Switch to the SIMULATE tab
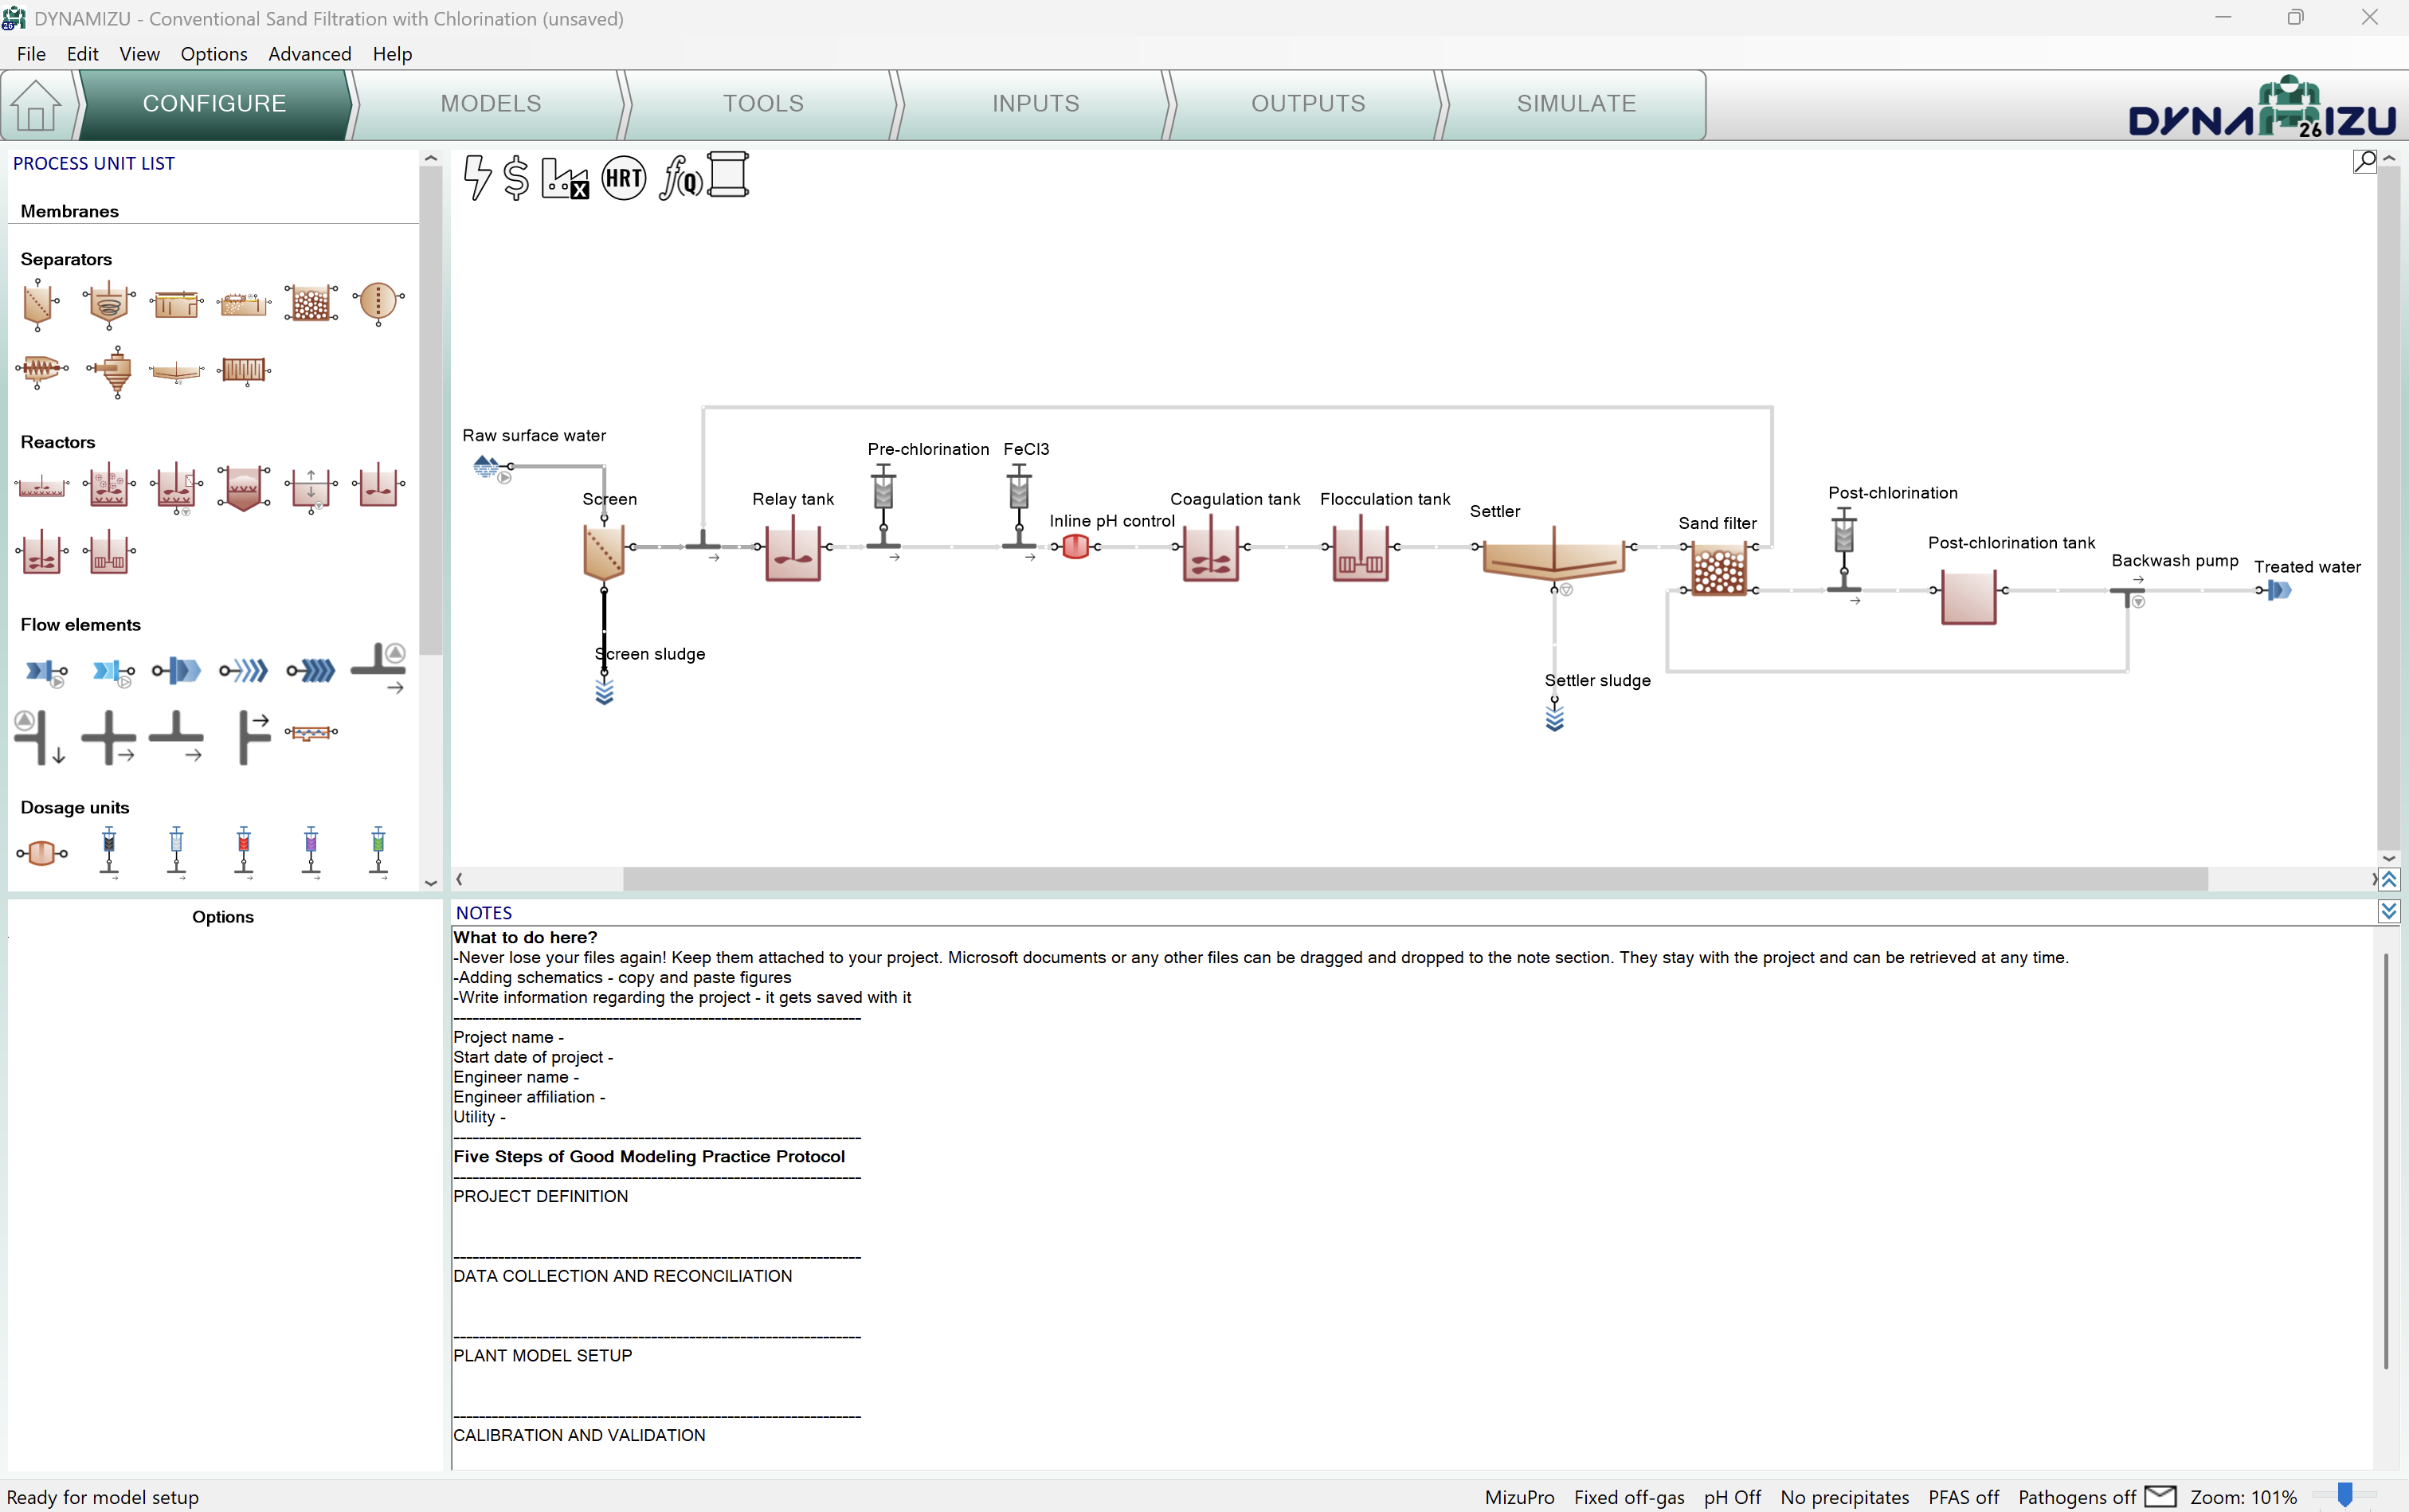The width and height of the screenshot is (2409, 1512). [x=1575, y=104]
